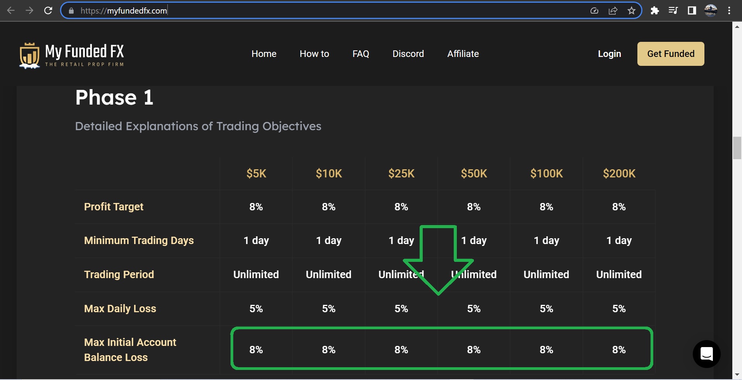Bookmark this page with star icon
Image resolution: width=742 pixels, height=380 pixels.
[632, 10]
